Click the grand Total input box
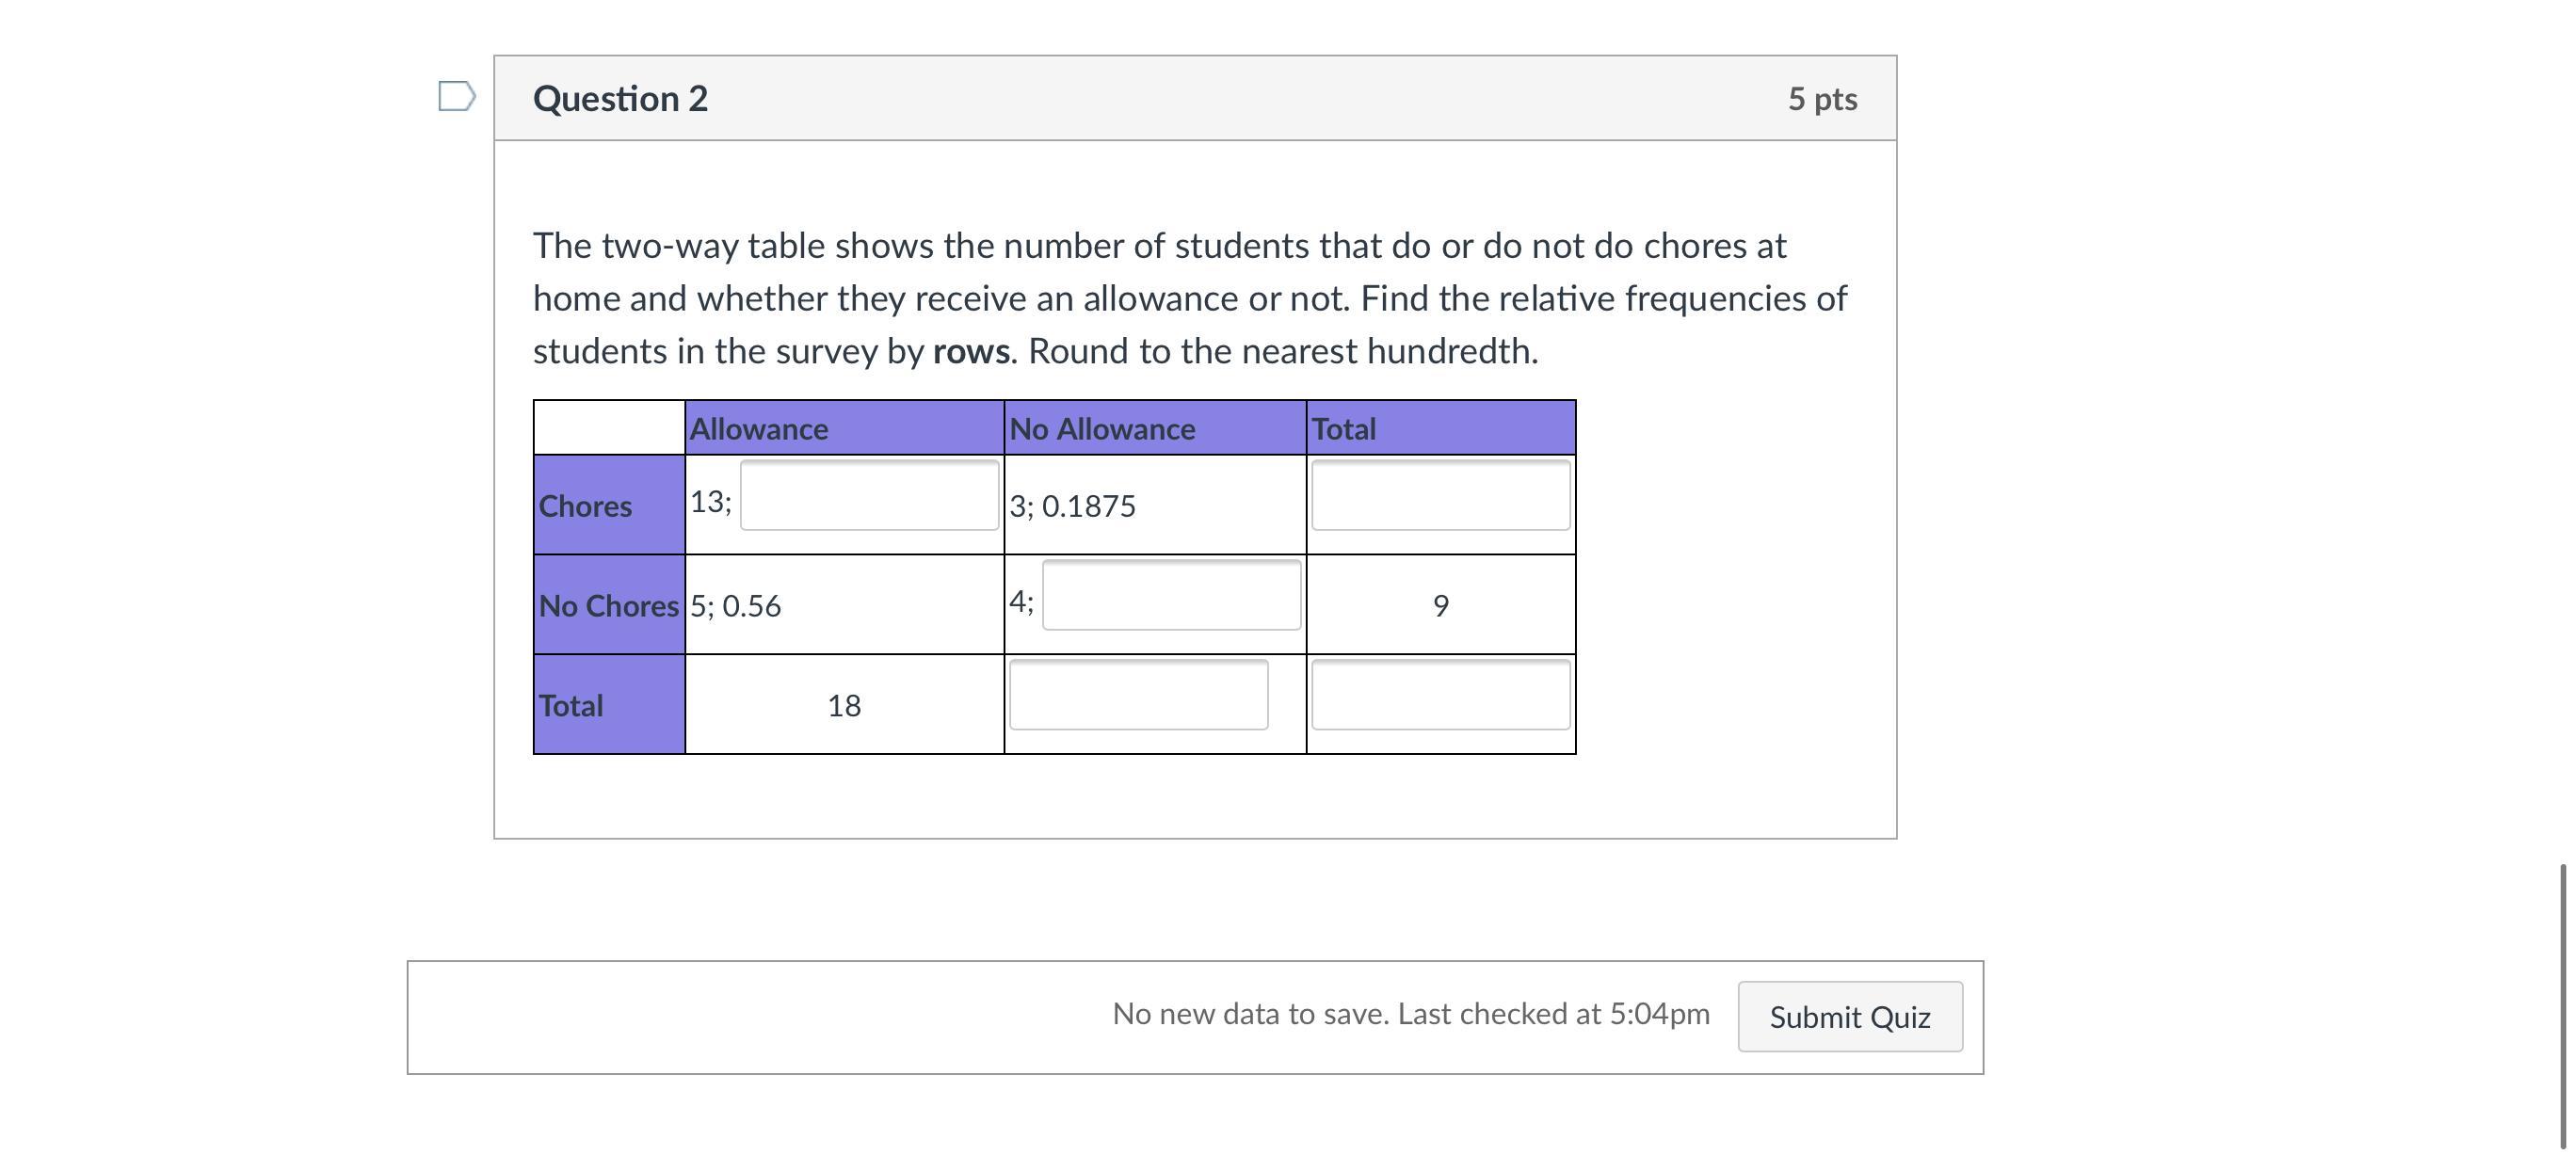Image resolution: width=2572 pixels, height=1155 pixels. [1439, 695]
